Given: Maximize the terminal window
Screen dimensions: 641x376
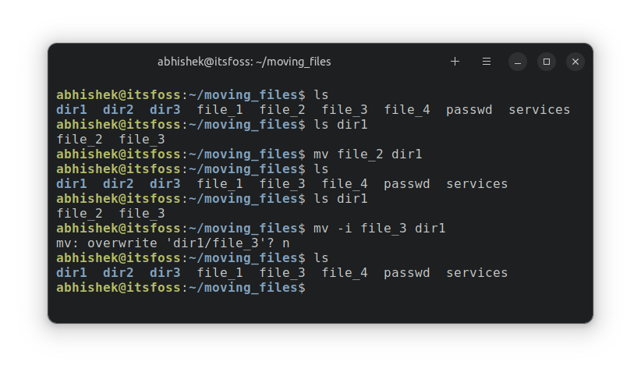Looking at the screenshot, I should pyautogui.click(x=547, y=62).
